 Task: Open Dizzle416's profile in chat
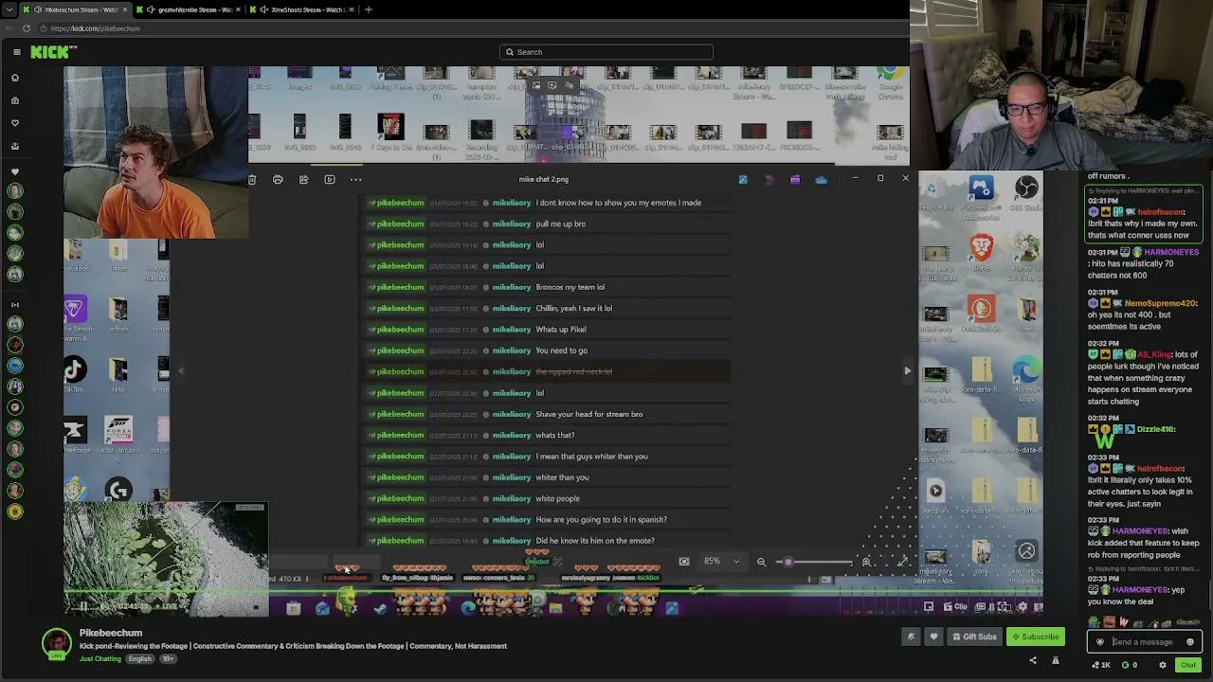[x=1156, y=429]
